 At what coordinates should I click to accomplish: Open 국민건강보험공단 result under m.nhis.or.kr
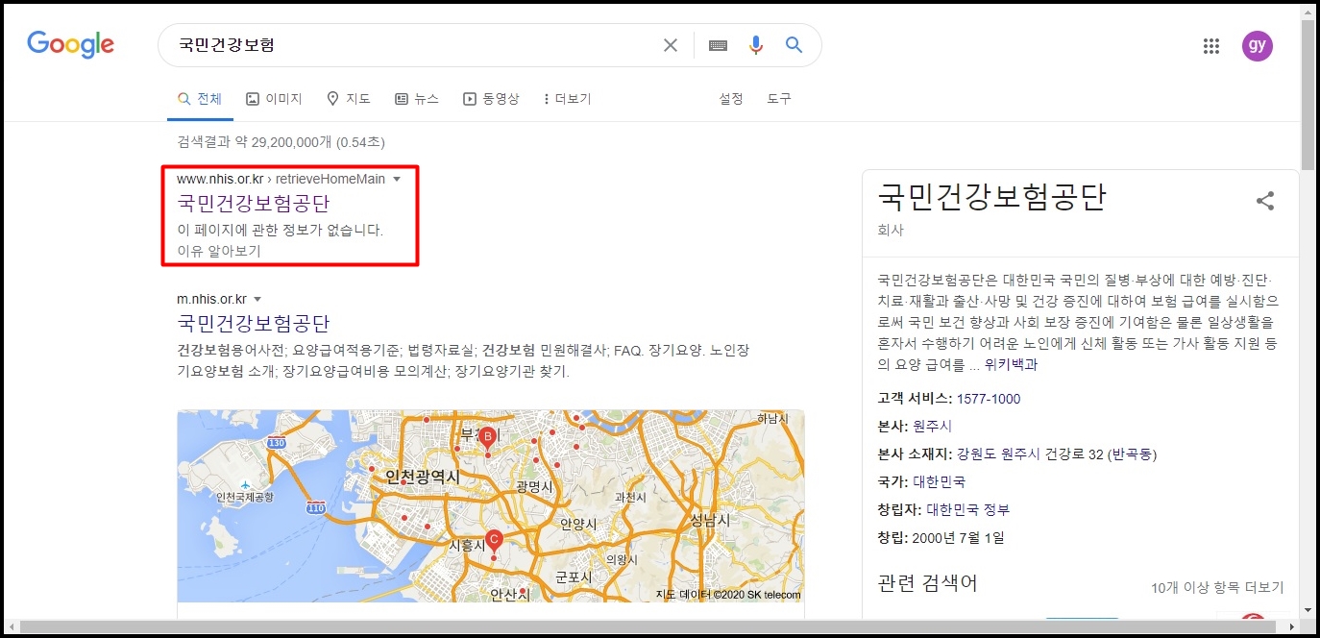tap(254, 323)
